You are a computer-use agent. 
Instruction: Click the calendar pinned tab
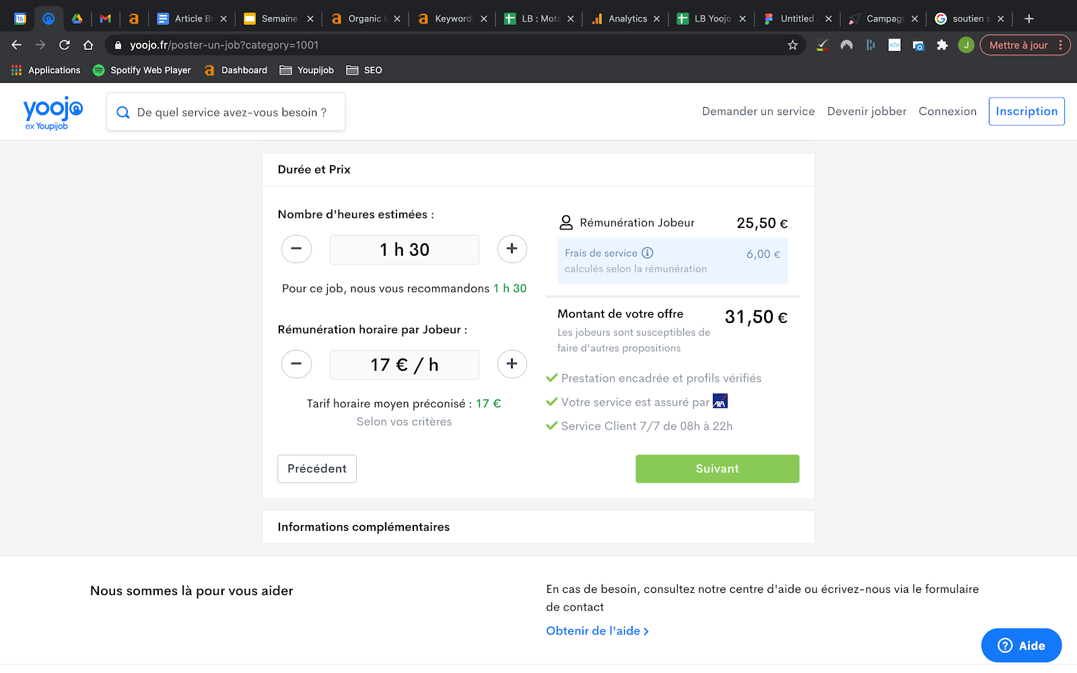click(20, 19)
